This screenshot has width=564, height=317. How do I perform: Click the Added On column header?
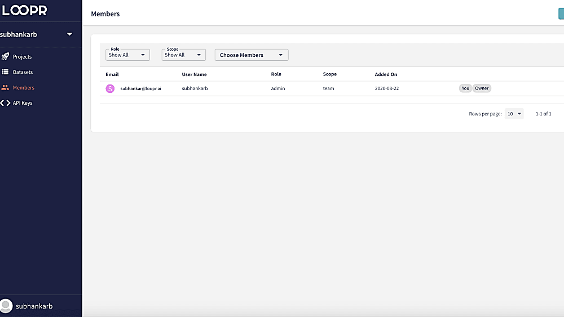tap(386, 74)
